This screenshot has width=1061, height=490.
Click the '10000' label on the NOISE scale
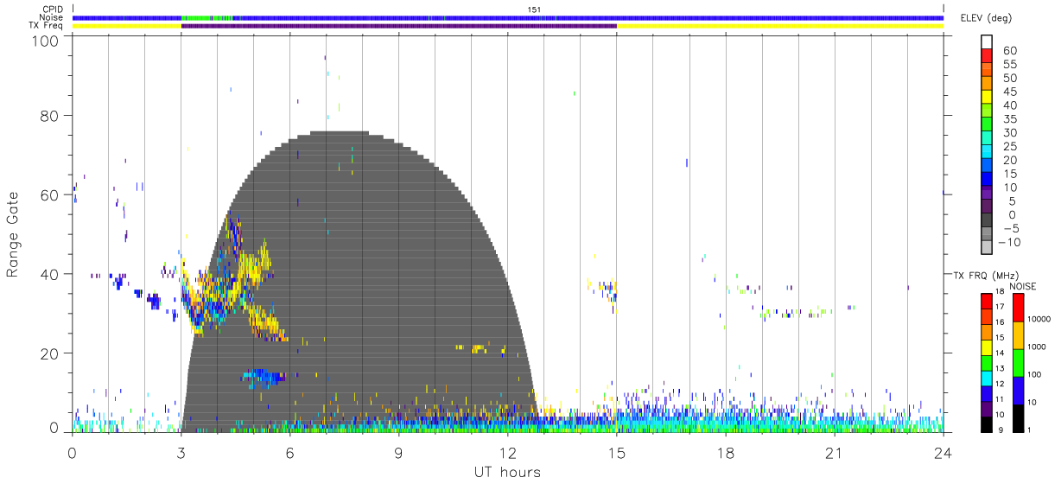pyautogui.click(x=1041, y=320)
